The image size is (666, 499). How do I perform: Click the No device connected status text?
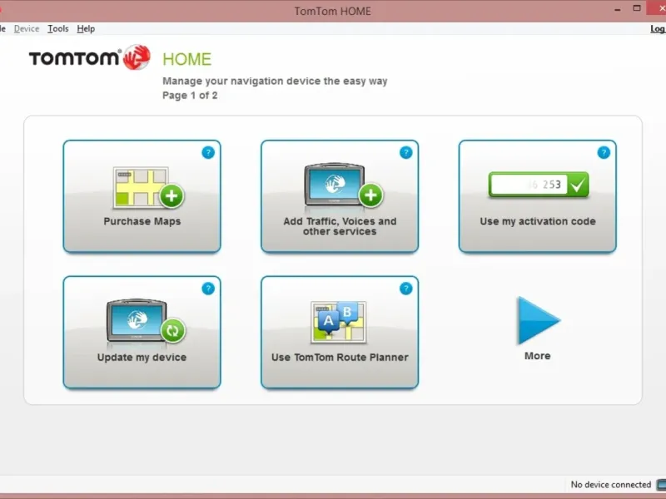tap(611, 484)
